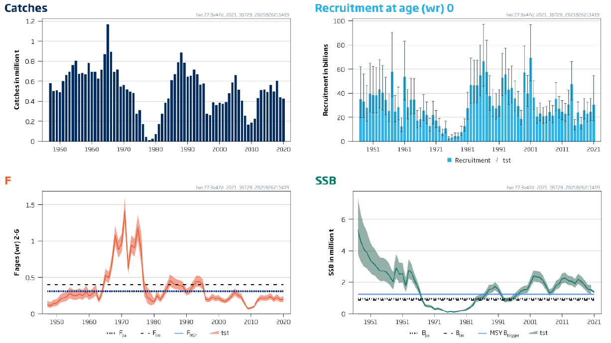Click the dataset ID text above Catches chart
The width and height of the screenshot is (611, 343).
[243, 15]
